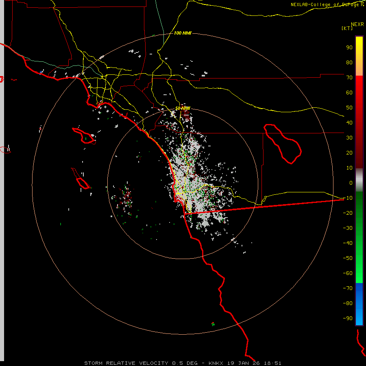Click the -40 value on the scale
Viewport: 366px width, 366px height.
pyautogui.click(x=348, y=243)
